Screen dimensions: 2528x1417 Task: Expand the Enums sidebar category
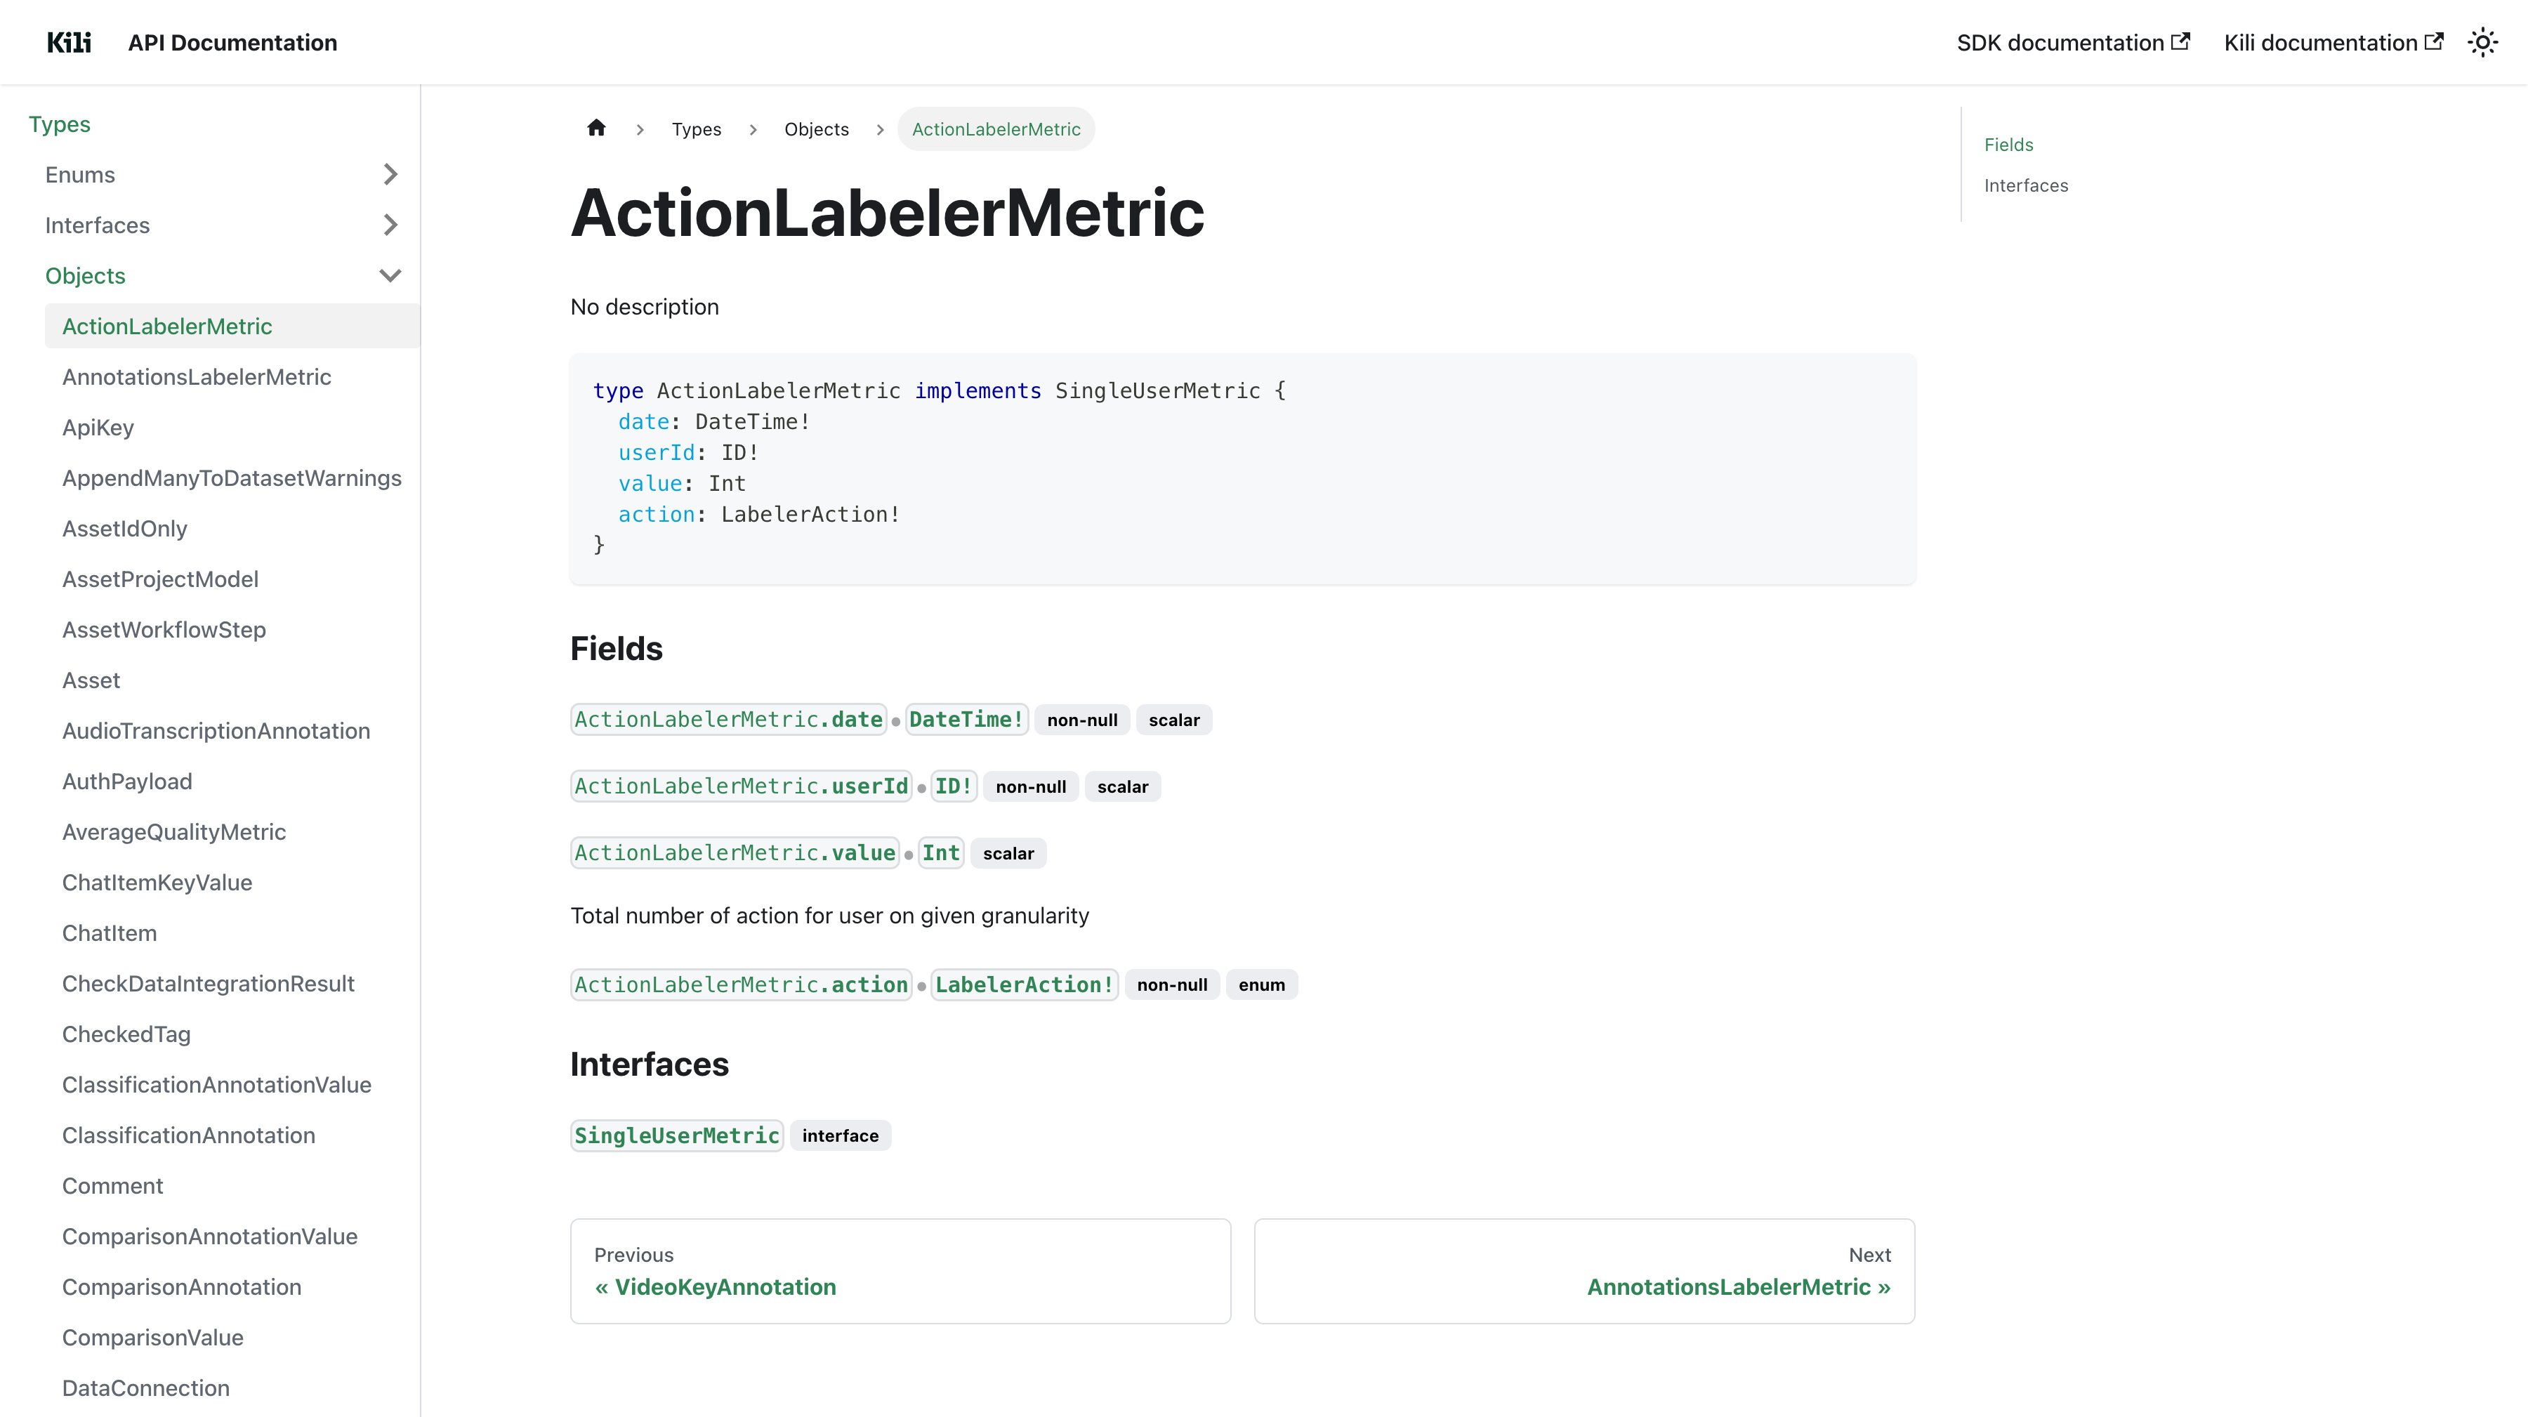(390, 175)
